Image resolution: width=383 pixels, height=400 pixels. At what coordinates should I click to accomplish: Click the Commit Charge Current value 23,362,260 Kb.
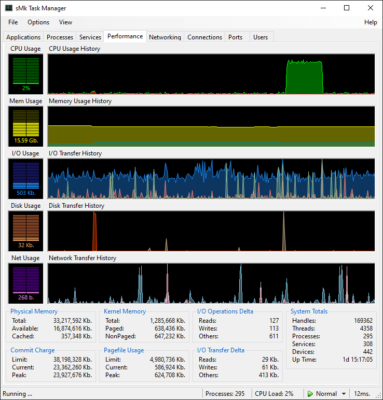click(73, 367)
